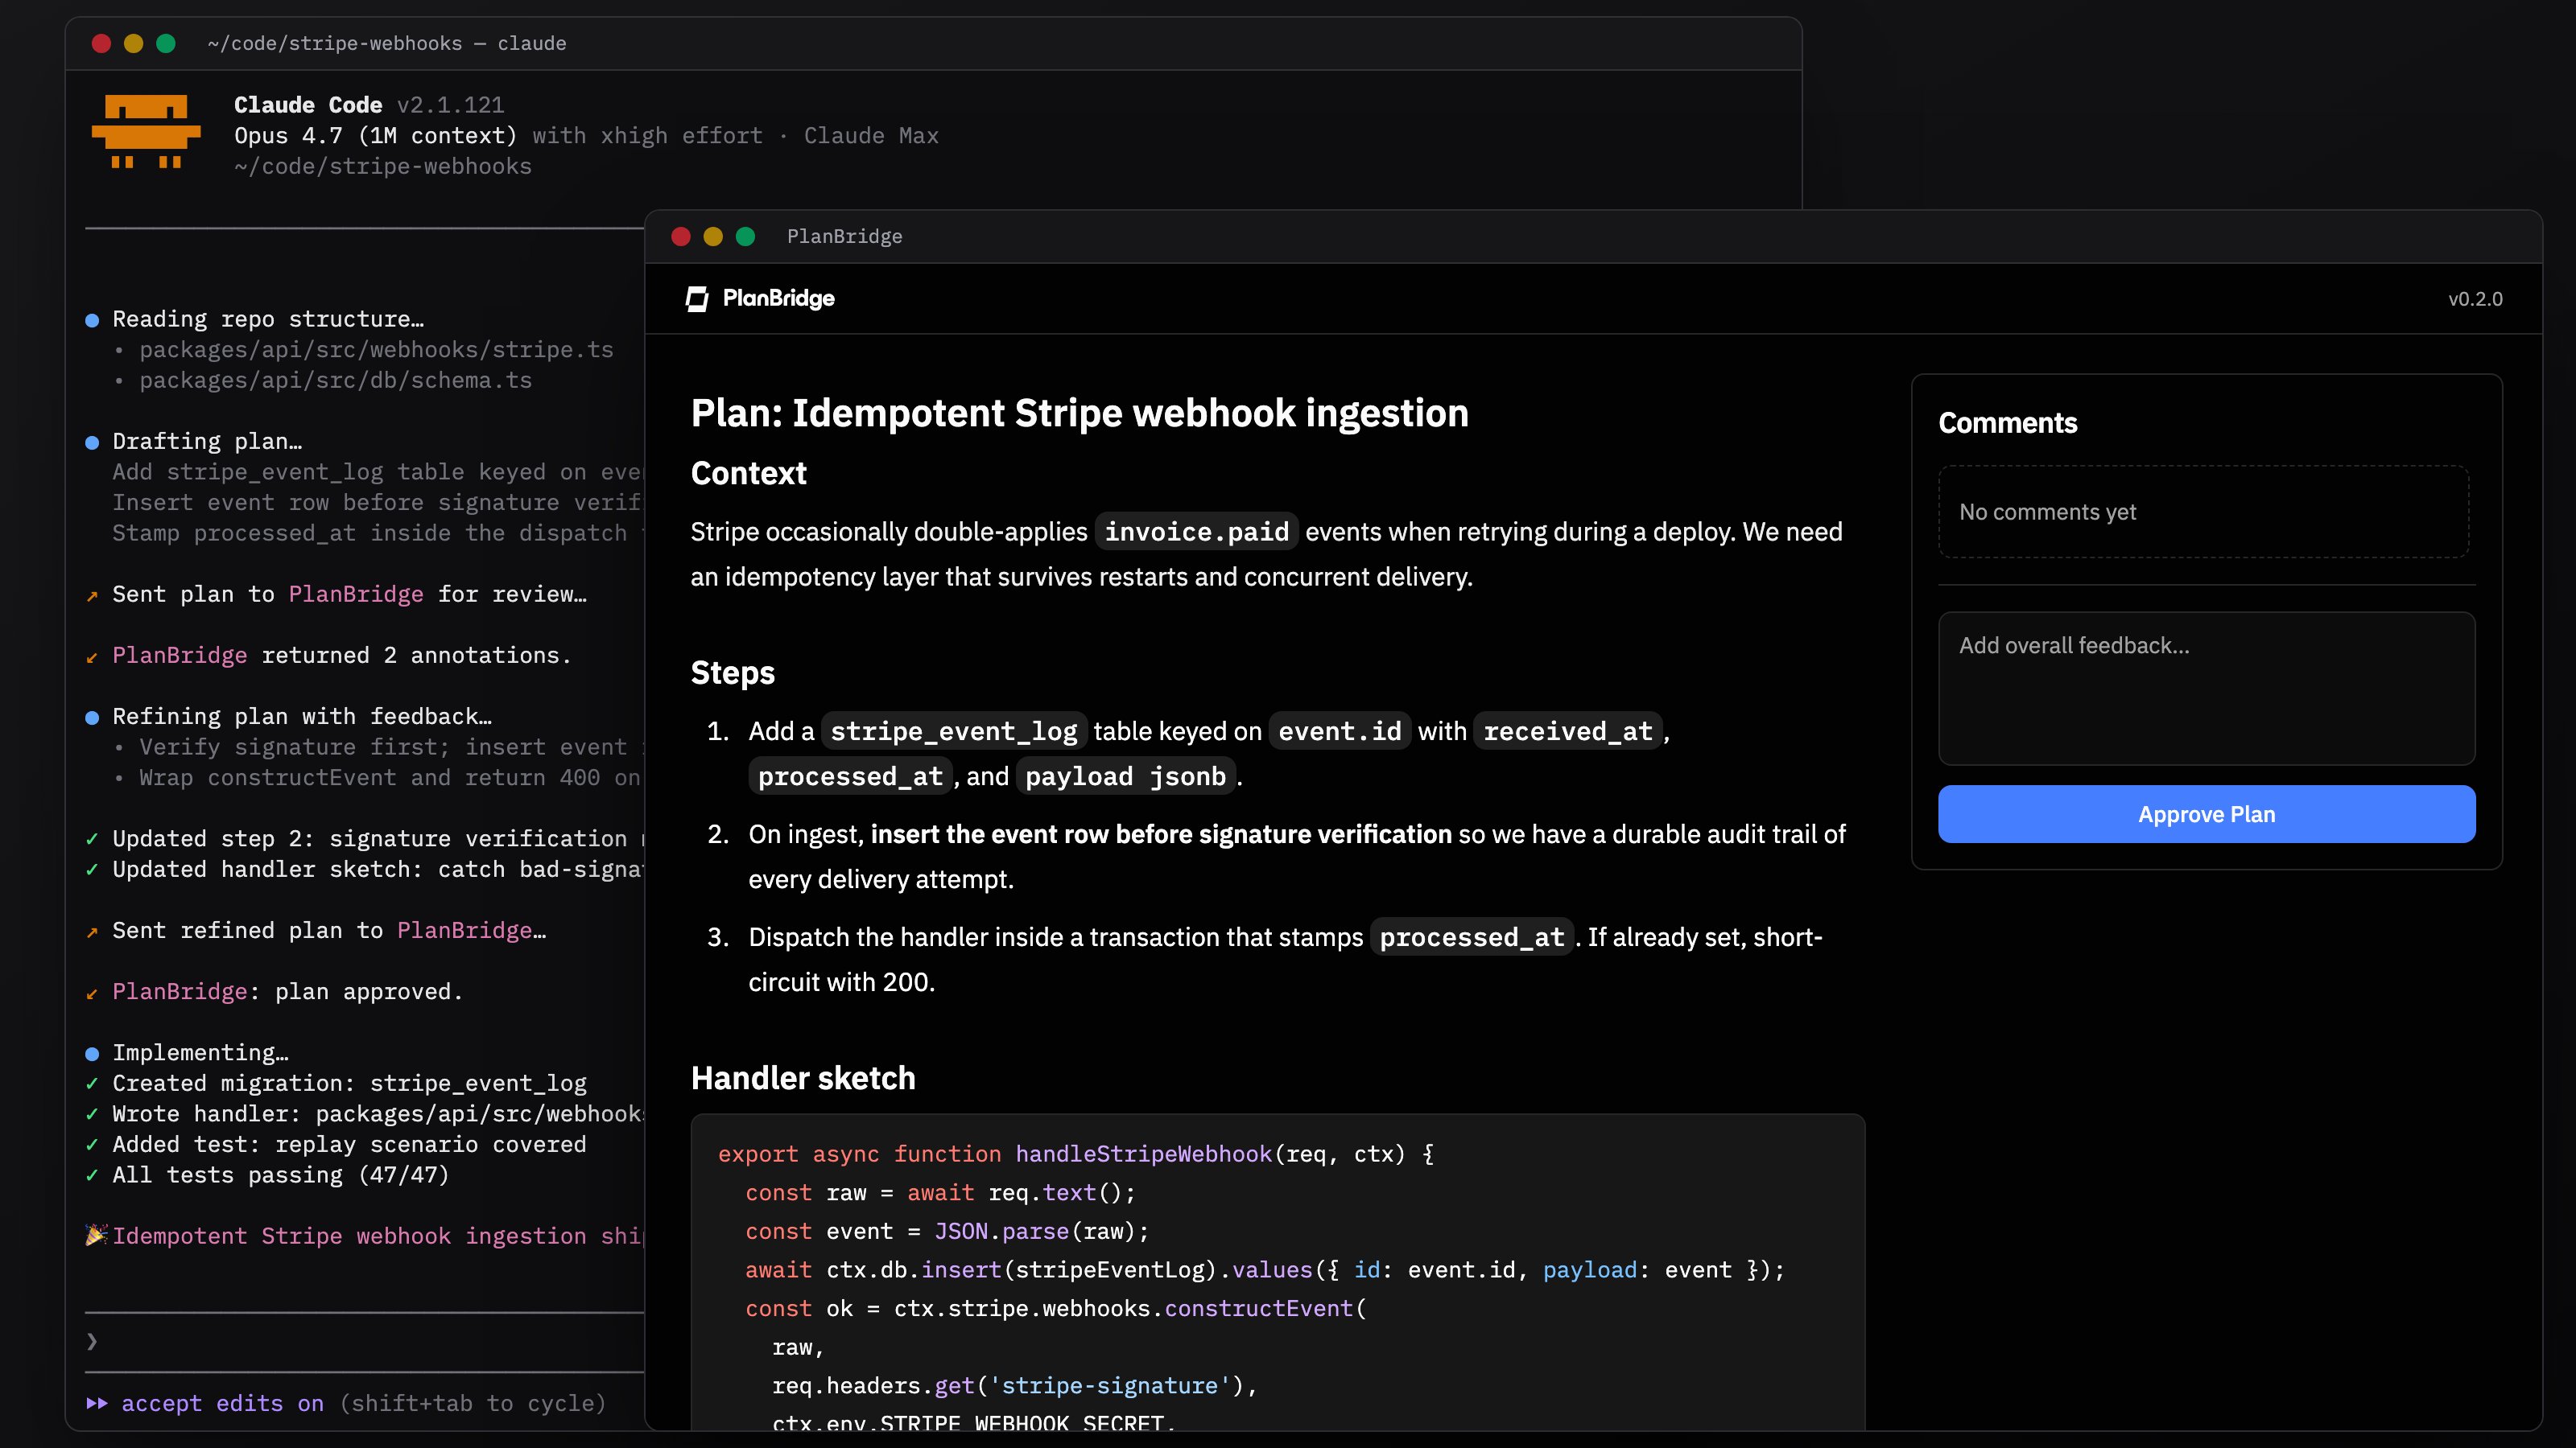Click the checkmark beside Updated step 2

click(92, 838)
